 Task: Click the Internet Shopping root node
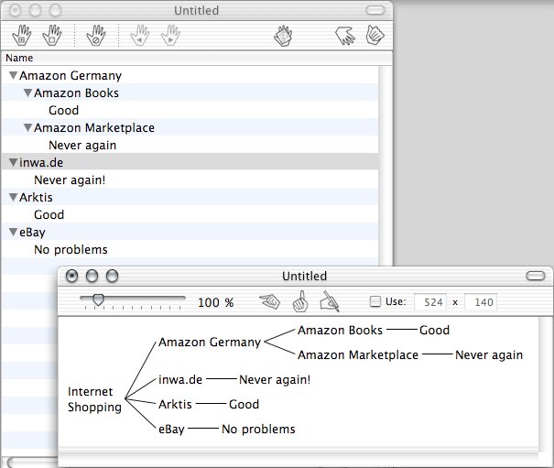(94, 399)
